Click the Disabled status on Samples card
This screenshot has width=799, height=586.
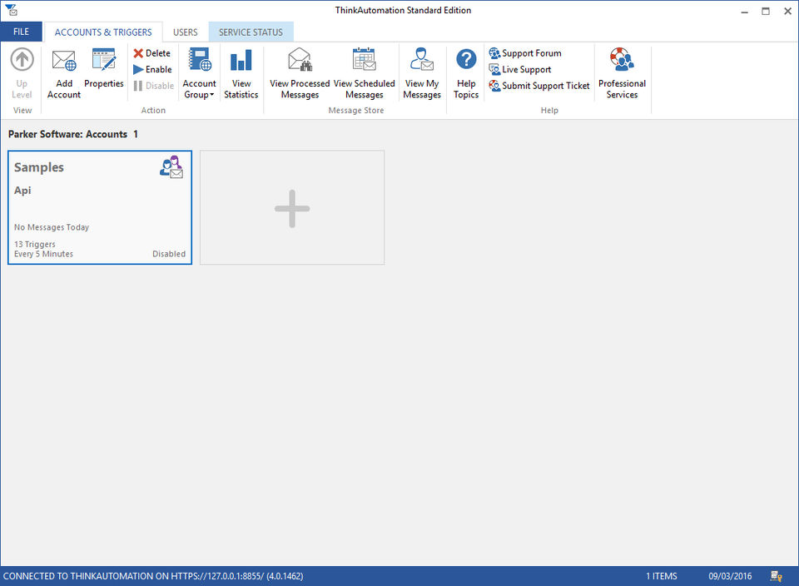(169, 254)
